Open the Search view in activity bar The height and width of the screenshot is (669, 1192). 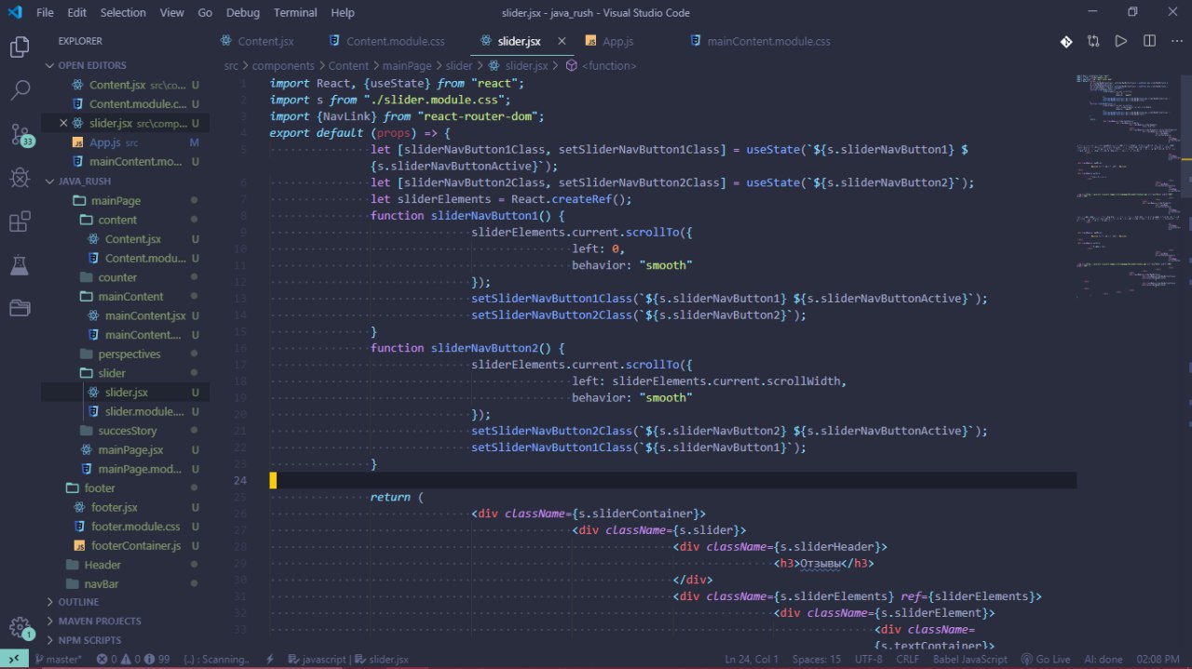coord(20,90)
